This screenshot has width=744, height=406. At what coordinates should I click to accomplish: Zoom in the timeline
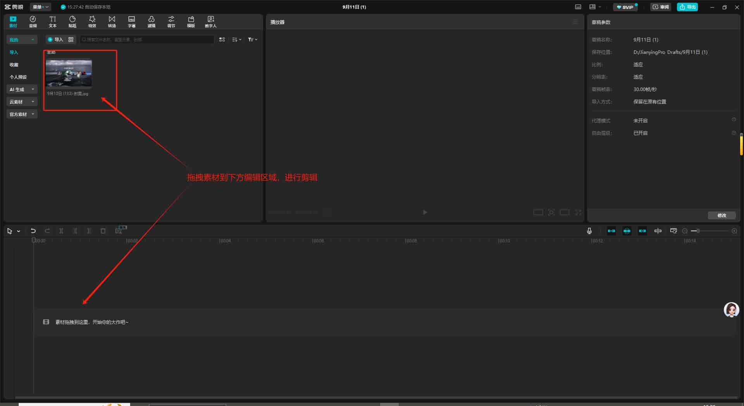734,231
